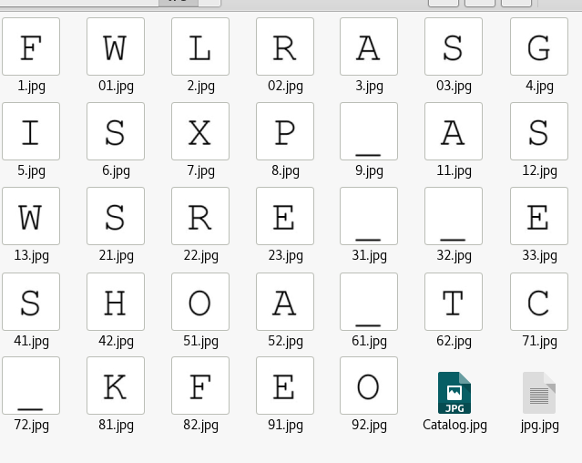Select the 8.jpg thumbnail showing P

(x=285, y=131)
